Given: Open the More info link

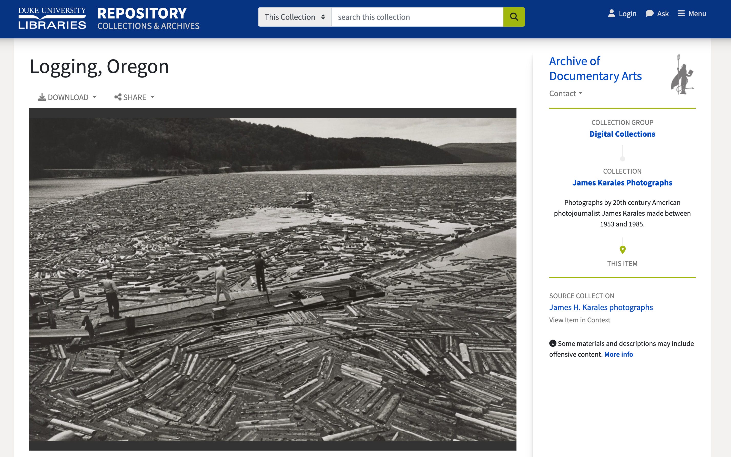Looking at the screenshot, I should click(618, 354).
